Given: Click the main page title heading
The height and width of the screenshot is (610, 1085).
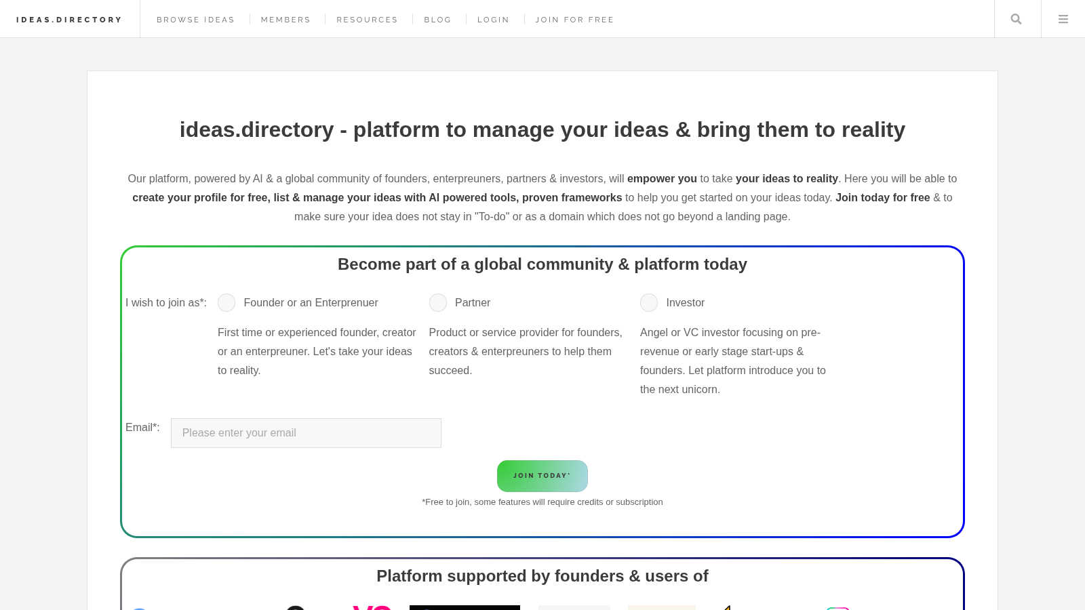Looking at the screenshot, I should [542, 129].
